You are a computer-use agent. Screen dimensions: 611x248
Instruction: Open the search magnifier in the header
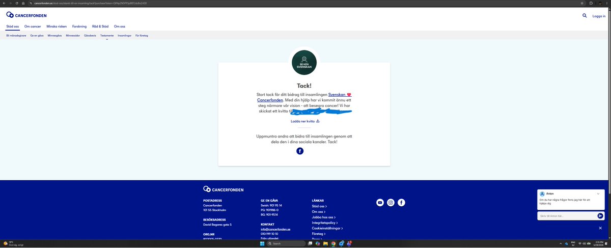[585, 16]
